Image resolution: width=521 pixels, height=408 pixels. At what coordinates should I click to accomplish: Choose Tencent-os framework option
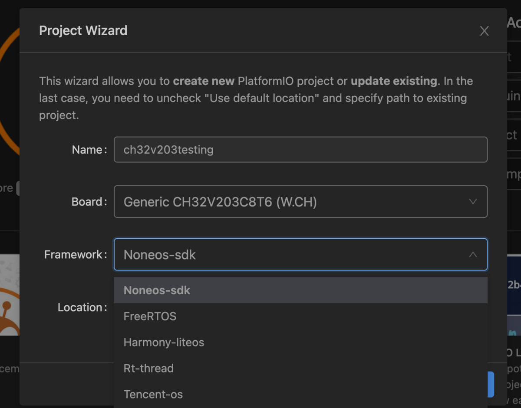[300, 395]
